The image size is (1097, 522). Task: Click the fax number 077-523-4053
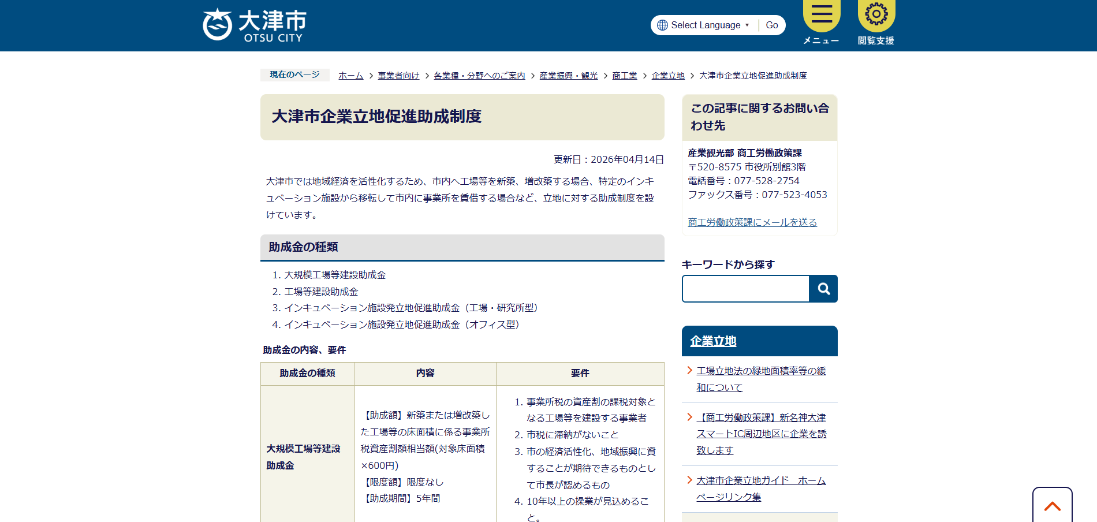[x=794, y=195]
